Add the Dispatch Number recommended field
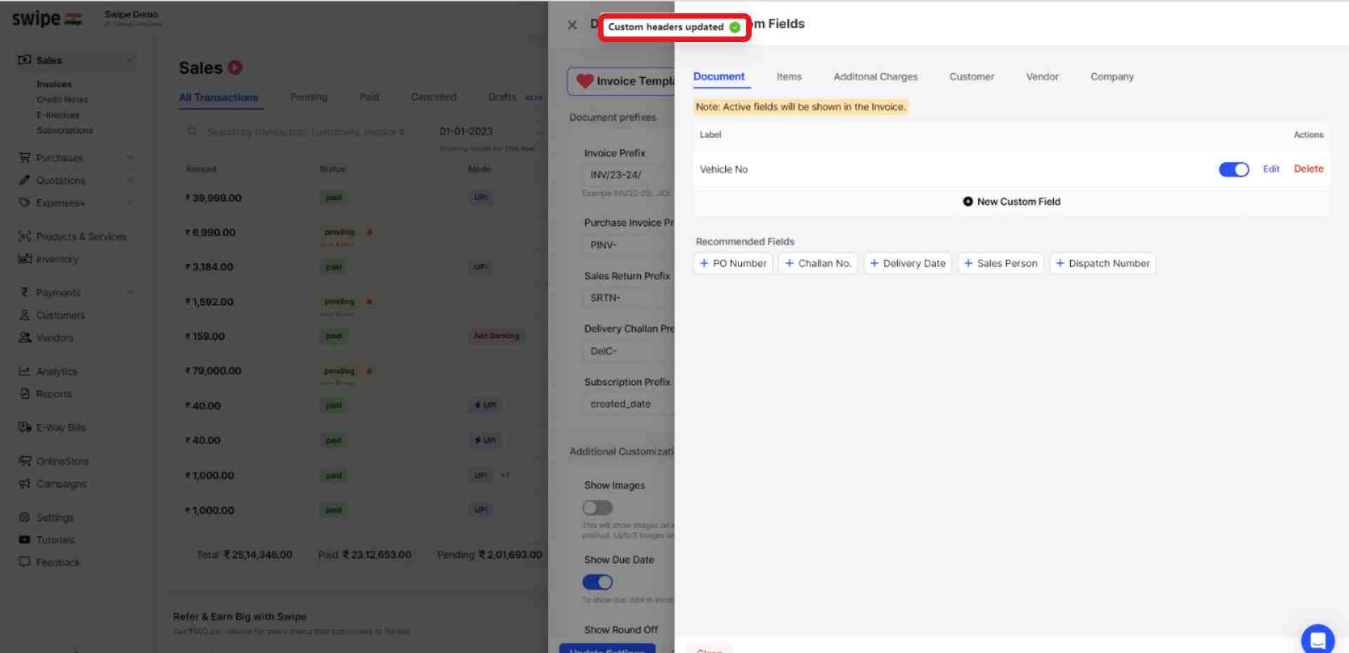Viewport: 1349px width, 653px height. pos(1102,263)
